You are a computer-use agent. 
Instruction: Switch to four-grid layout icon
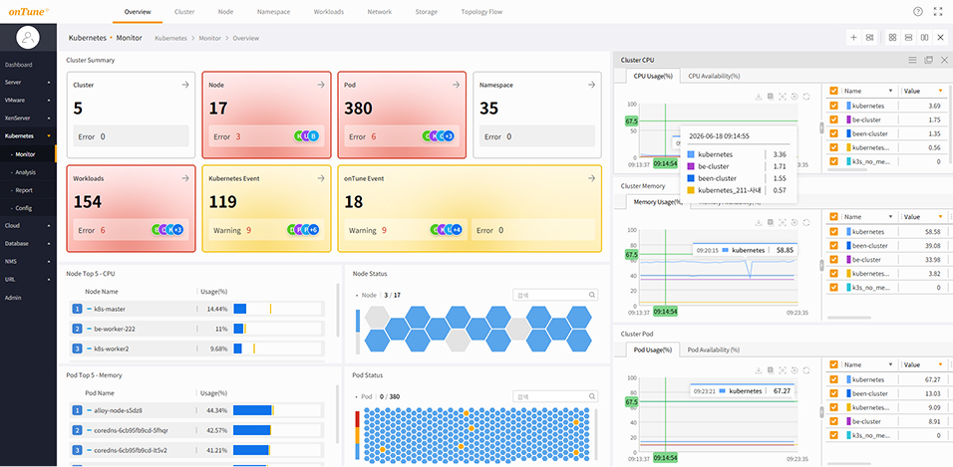point(892,38)
